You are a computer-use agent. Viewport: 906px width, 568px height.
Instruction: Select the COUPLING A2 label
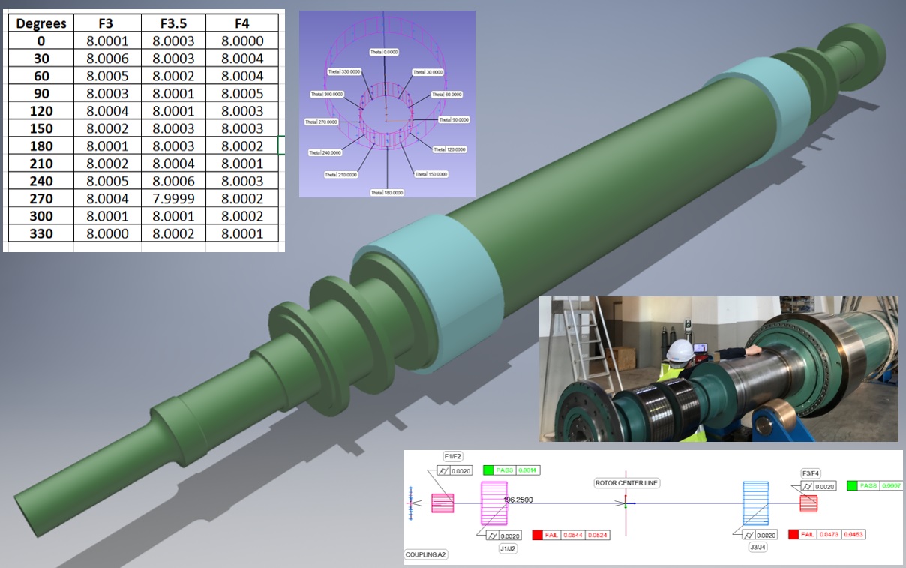click(x=425, y=556)
